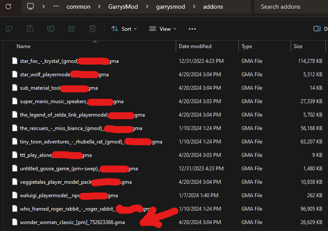Open chevron dropdown after monitor icon
328x231 pixels.
tap(44, 7)
